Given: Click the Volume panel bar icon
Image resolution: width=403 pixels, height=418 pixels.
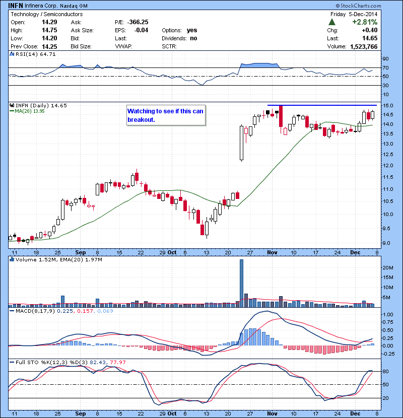Looking at the screenshot, I should tap(12, 259).
